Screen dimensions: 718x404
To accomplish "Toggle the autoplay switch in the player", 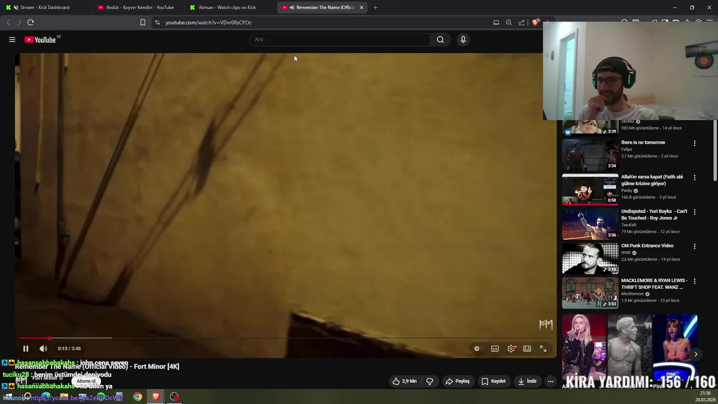I will point(477,348).
